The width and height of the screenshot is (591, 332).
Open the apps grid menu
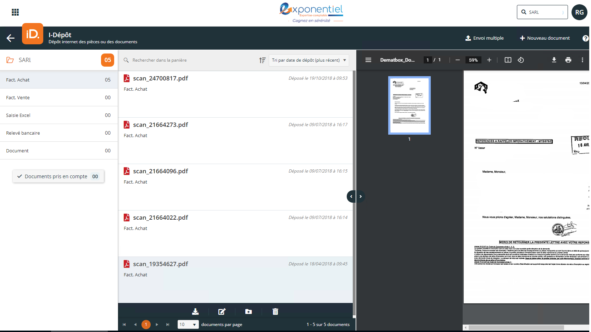click(15, 12)
